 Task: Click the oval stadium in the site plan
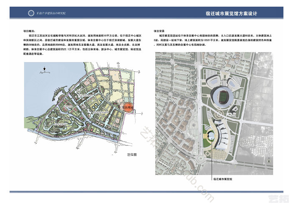tap(222, 97)
